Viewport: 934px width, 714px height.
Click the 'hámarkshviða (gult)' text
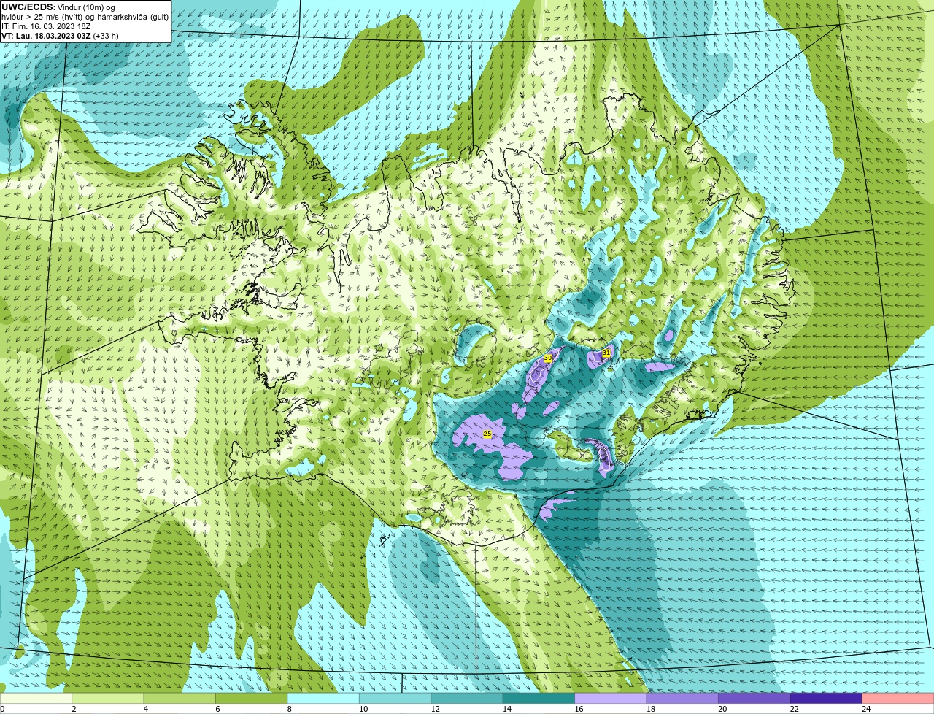coord(133,17)
